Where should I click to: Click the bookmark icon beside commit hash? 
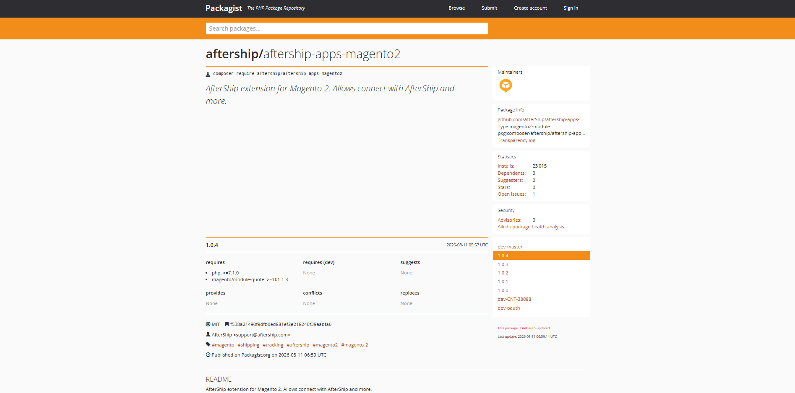[227, 324]
